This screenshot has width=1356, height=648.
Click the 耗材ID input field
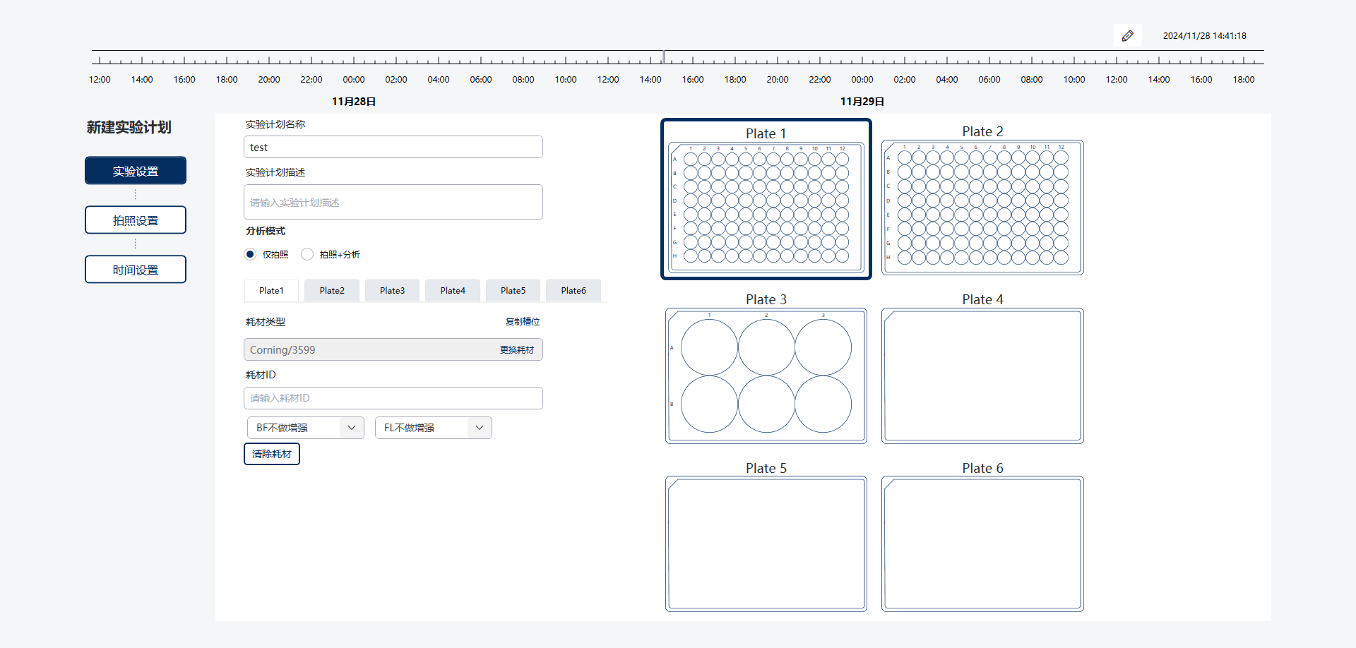pyautogui.click(x=393, y=398)
